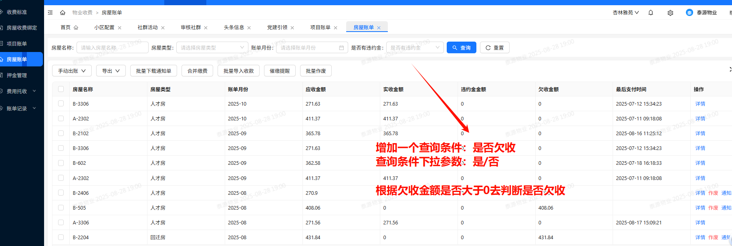Switch to the 社群活动 tab

147,28
